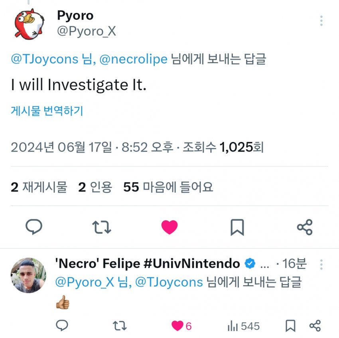Open Pyoro's red bird profile picture
339x338 pixels.
coord(30,25)
